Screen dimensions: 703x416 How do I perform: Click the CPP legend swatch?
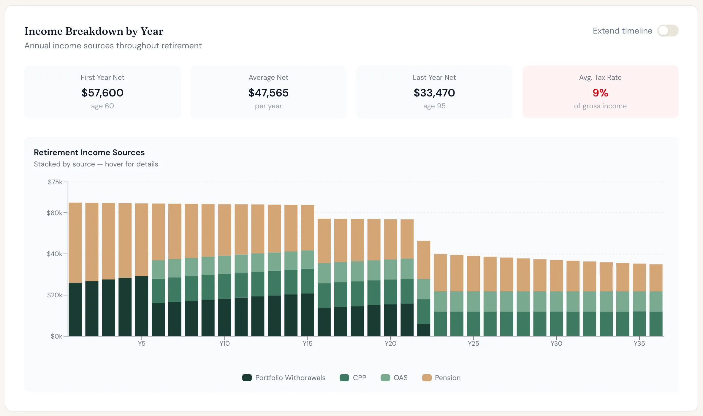(x=344, y=378)
